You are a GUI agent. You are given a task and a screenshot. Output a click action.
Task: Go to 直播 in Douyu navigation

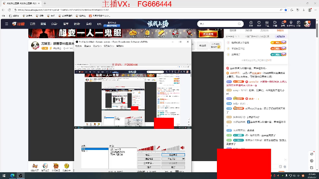pyautogui.click(x=43, y=24)
